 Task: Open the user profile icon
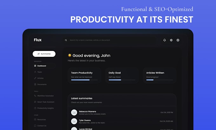click(x=178, y=40)
